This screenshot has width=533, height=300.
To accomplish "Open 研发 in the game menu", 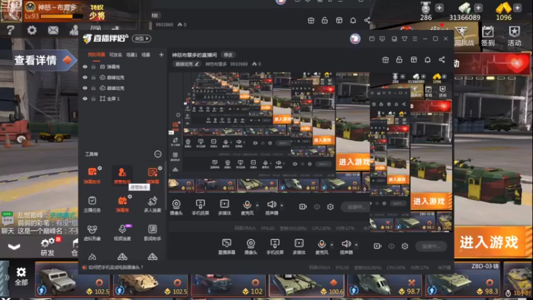I will click(x=47, y=247).
